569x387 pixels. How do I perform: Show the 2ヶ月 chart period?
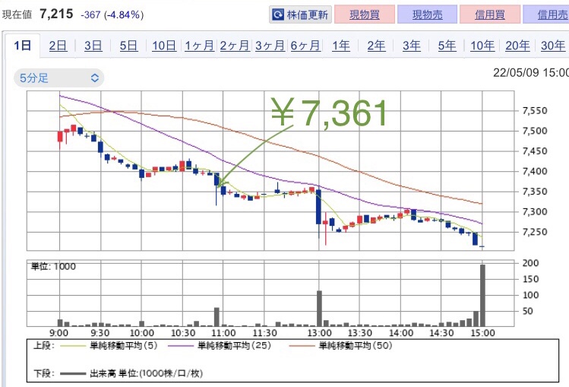tap(235, 46)
